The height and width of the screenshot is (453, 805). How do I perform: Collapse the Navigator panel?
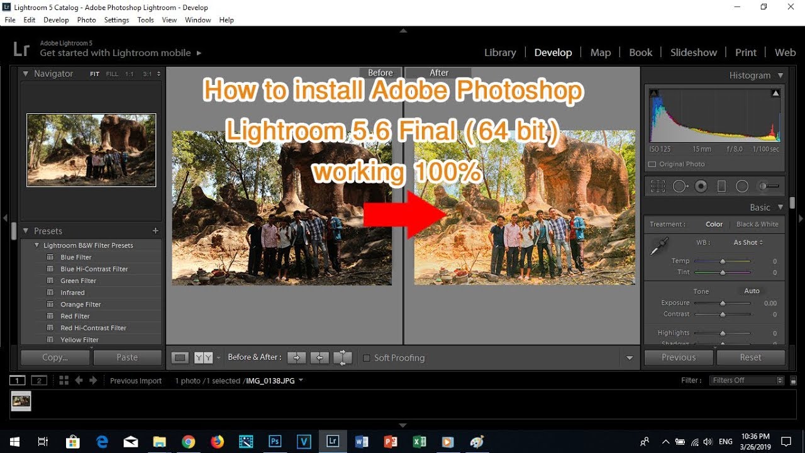pyautogui.click(x=26, y=74)
